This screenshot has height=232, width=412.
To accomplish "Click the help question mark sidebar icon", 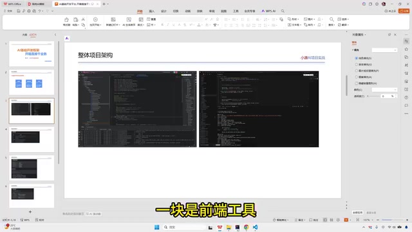I will pyautogui.click(x=406, y=97).
